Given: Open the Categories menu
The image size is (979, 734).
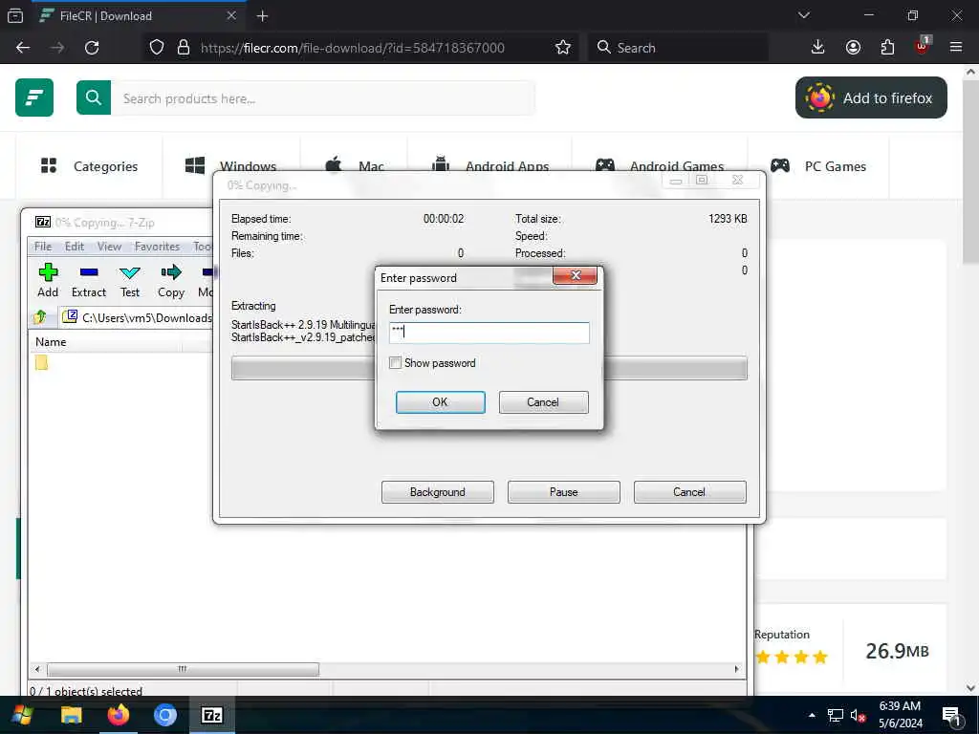Looking at the screenshot, I should (89, 166).
